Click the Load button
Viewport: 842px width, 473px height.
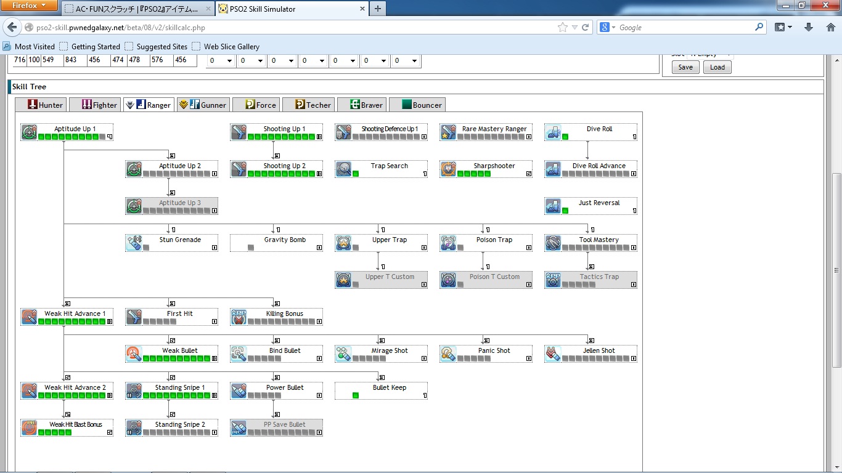pyautogui.click(x=717, y=67)
